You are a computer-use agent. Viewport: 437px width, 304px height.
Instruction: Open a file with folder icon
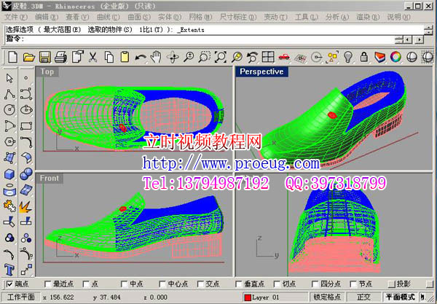click(28, 57)
